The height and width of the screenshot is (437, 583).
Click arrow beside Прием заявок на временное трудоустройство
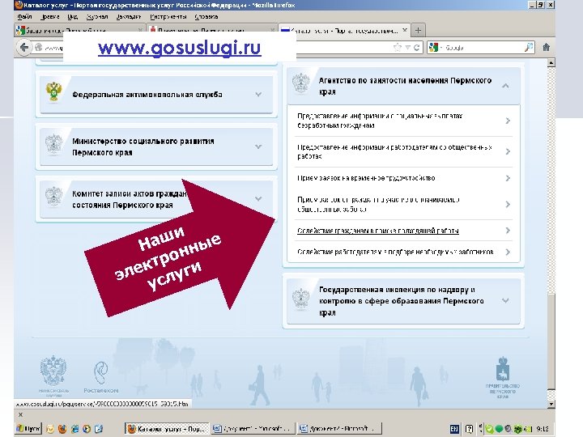508,178
